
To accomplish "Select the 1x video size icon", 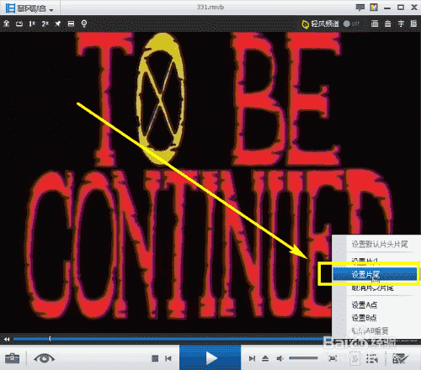I will pyautogui.click(x=32, y=24).
